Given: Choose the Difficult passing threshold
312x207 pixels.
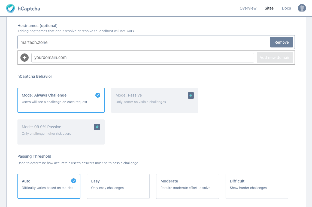Looking at the screenshot, I should coord(257,186).
